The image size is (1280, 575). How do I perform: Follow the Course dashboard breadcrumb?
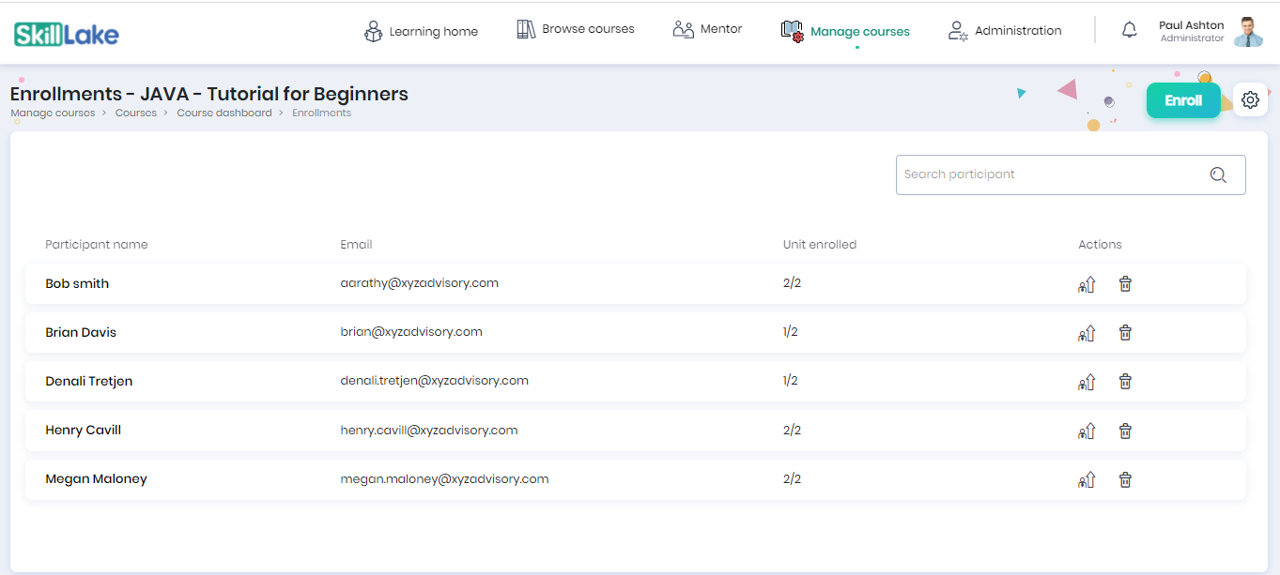click(224, 113)
